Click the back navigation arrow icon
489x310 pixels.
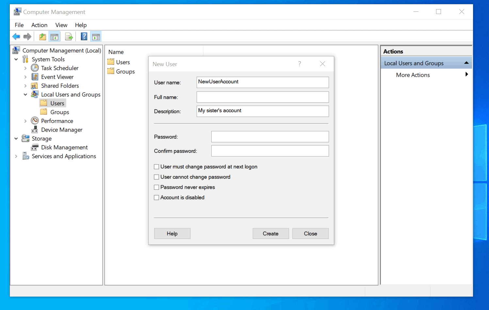(16, 36)
